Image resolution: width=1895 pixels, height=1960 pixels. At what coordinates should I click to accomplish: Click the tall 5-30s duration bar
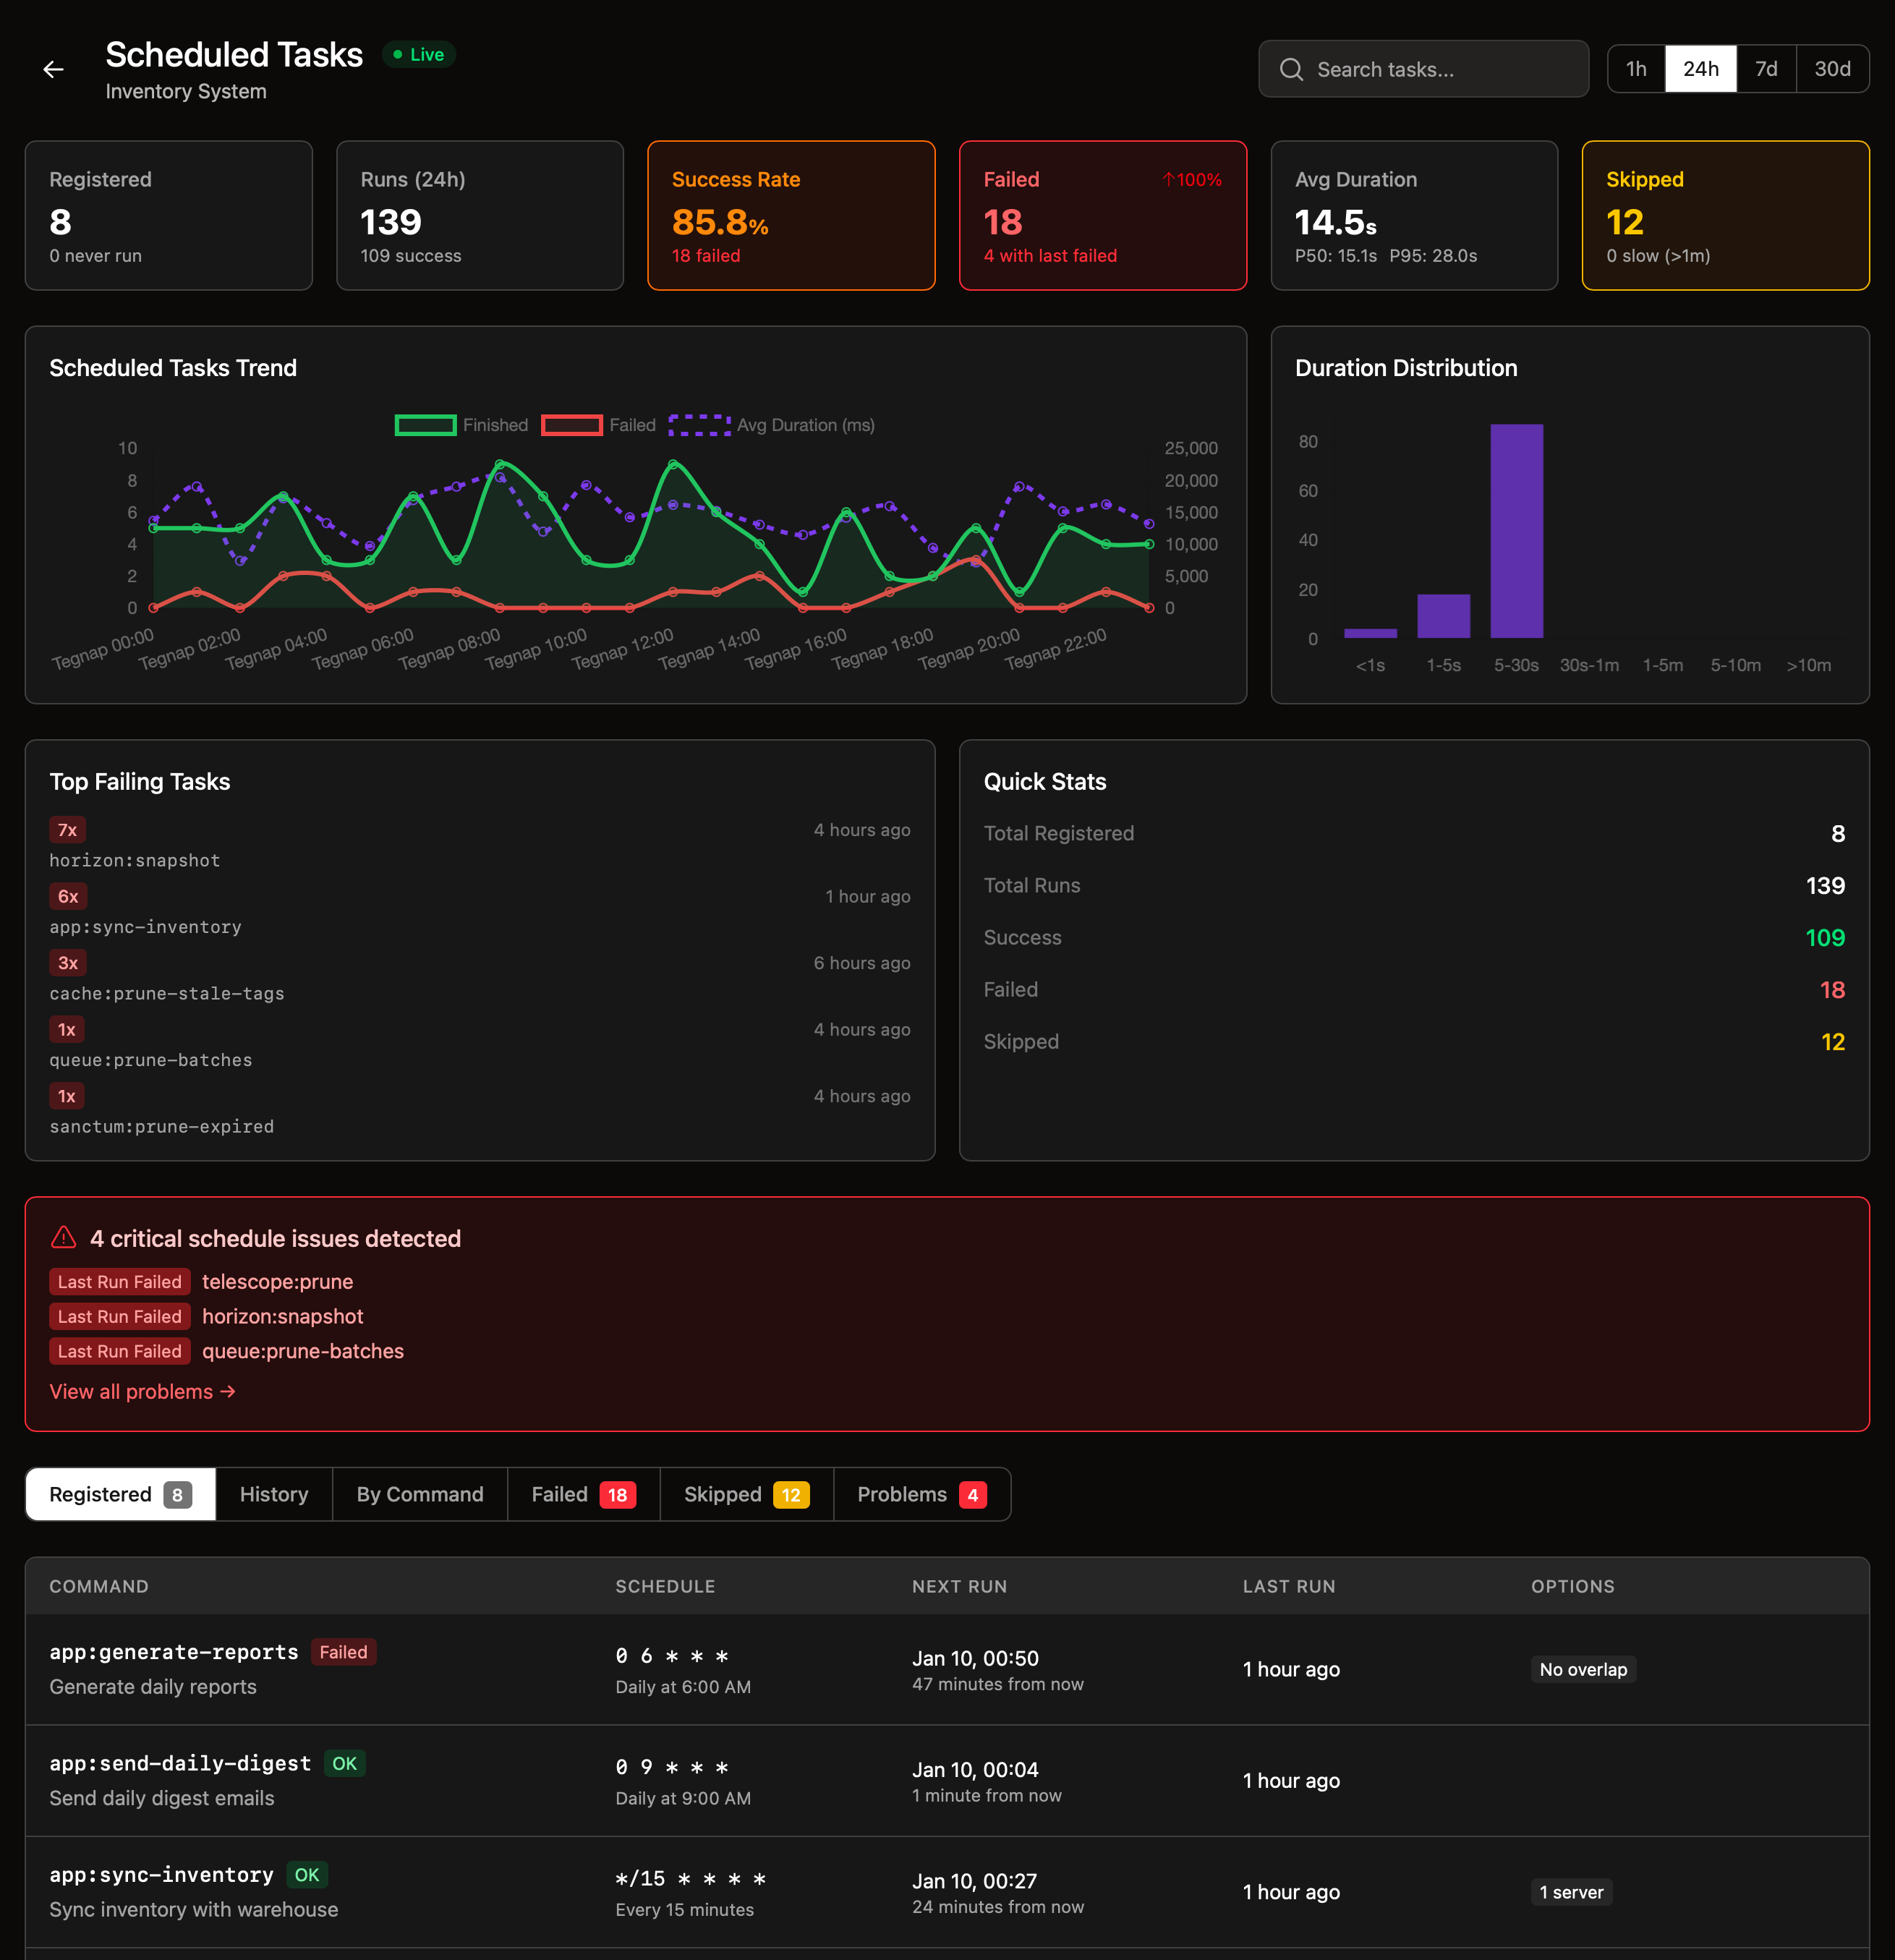pos(1516,531)
